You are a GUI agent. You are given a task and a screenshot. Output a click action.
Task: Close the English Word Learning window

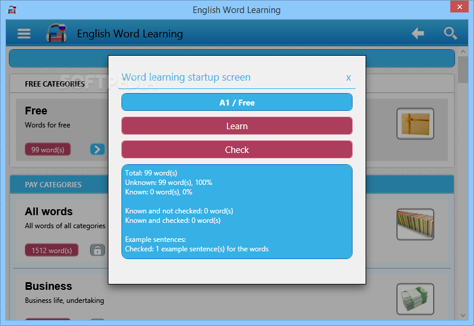pos(460,7)
